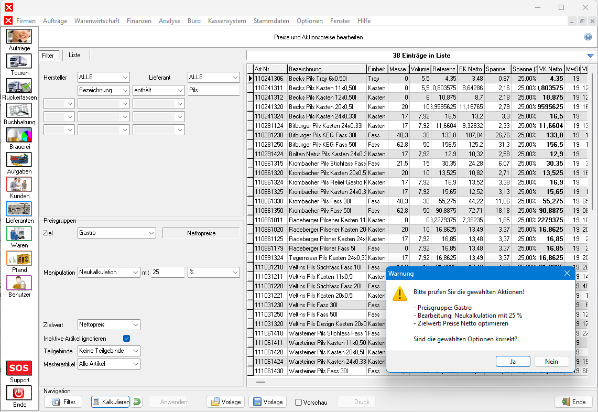The width and height of the screenshot is (598, 412).
Task: Select the Kunden sidebar icon
Action: [19, 184]
